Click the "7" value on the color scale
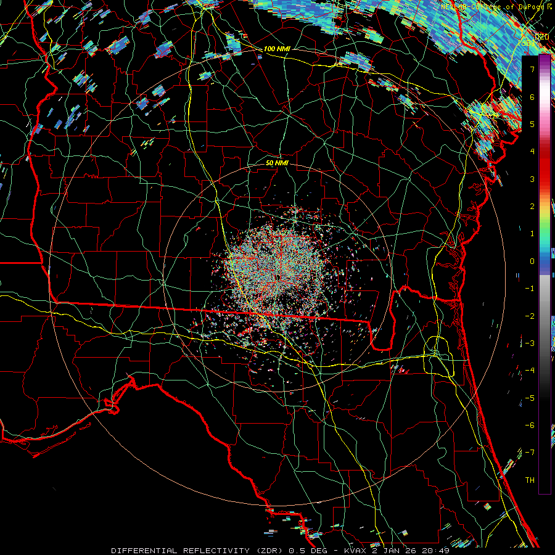The image size is (555, 555). click(x=532, y=69)
